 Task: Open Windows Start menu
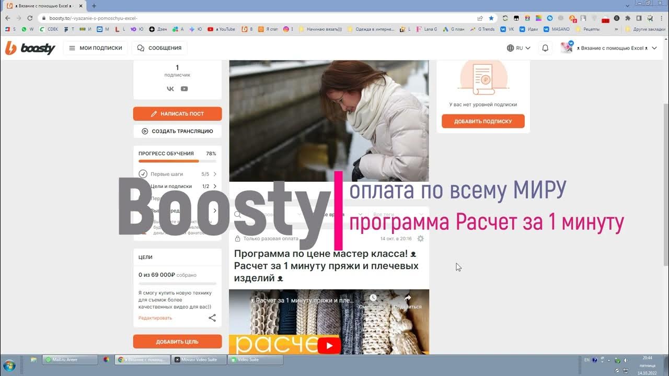(x=10, y=365)
